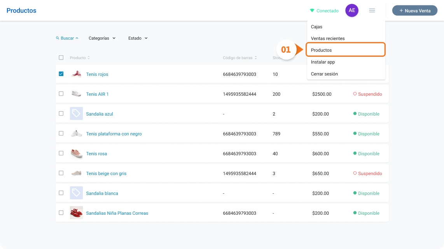This screenshot has width=444, height=249.
Task: Toggle the select-all header checkbox
Action: pos(61,58)
